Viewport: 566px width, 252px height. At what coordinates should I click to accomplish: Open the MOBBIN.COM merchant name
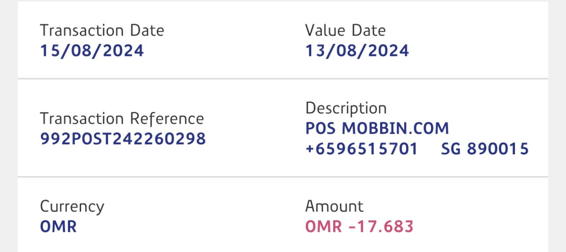point(395,128)
